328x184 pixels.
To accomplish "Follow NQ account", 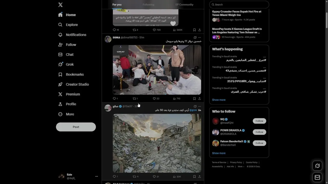I will point(259,121).
